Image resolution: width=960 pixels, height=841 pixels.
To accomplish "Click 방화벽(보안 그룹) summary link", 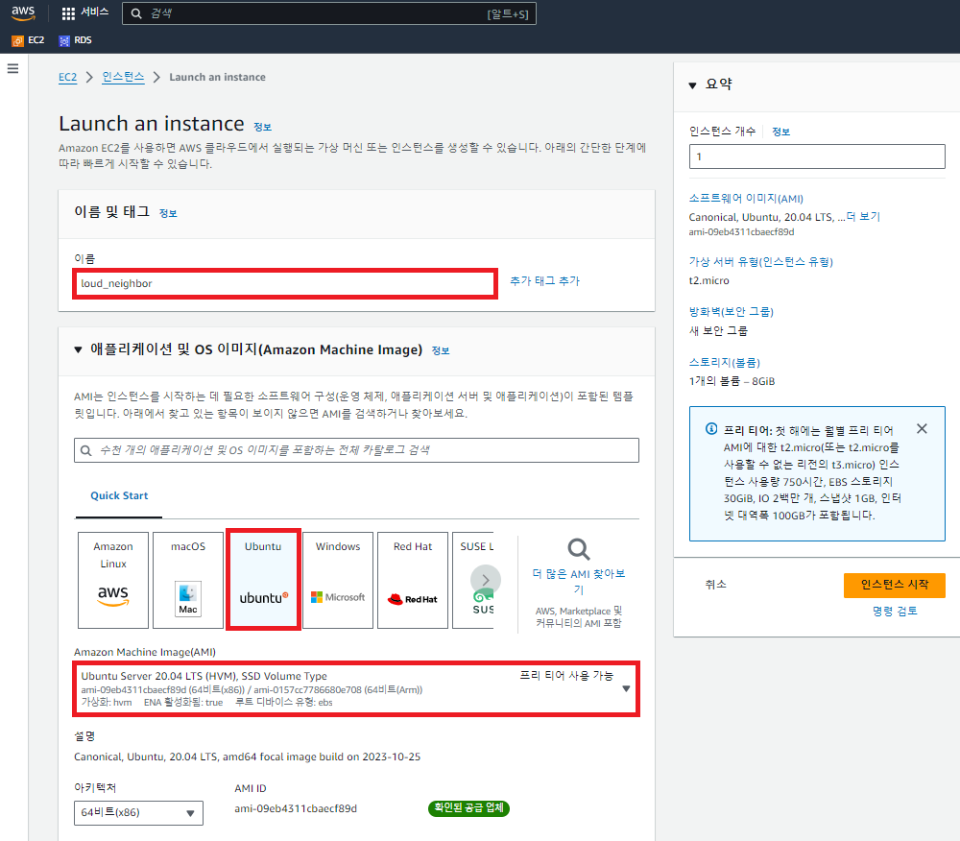I will click(731, 312).
